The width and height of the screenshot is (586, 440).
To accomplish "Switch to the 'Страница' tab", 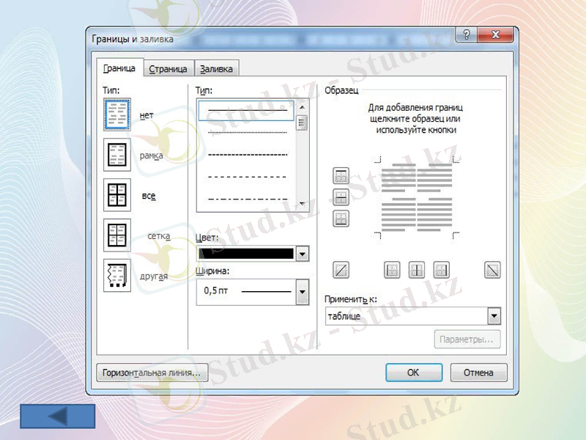I will tap(168, 69).
